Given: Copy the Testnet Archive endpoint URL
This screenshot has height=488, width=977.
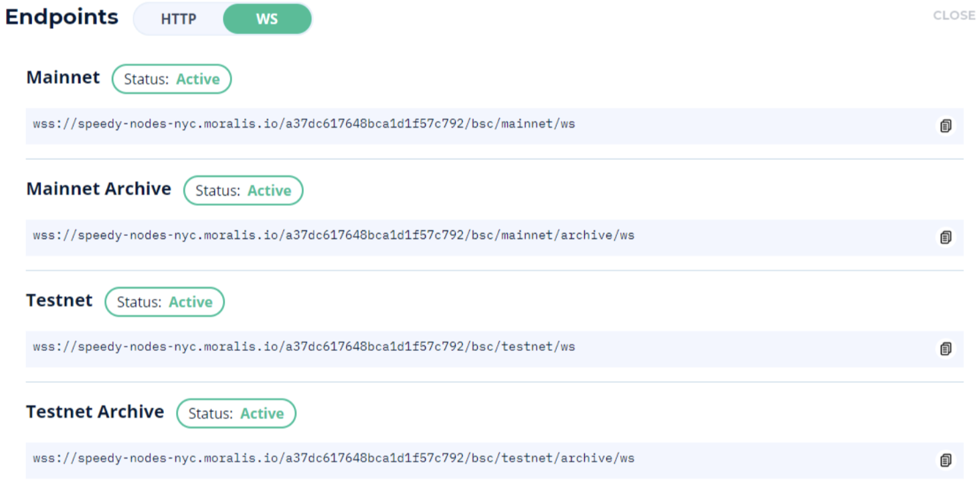Looking at the screenshot, I should (x=945, y=460).
